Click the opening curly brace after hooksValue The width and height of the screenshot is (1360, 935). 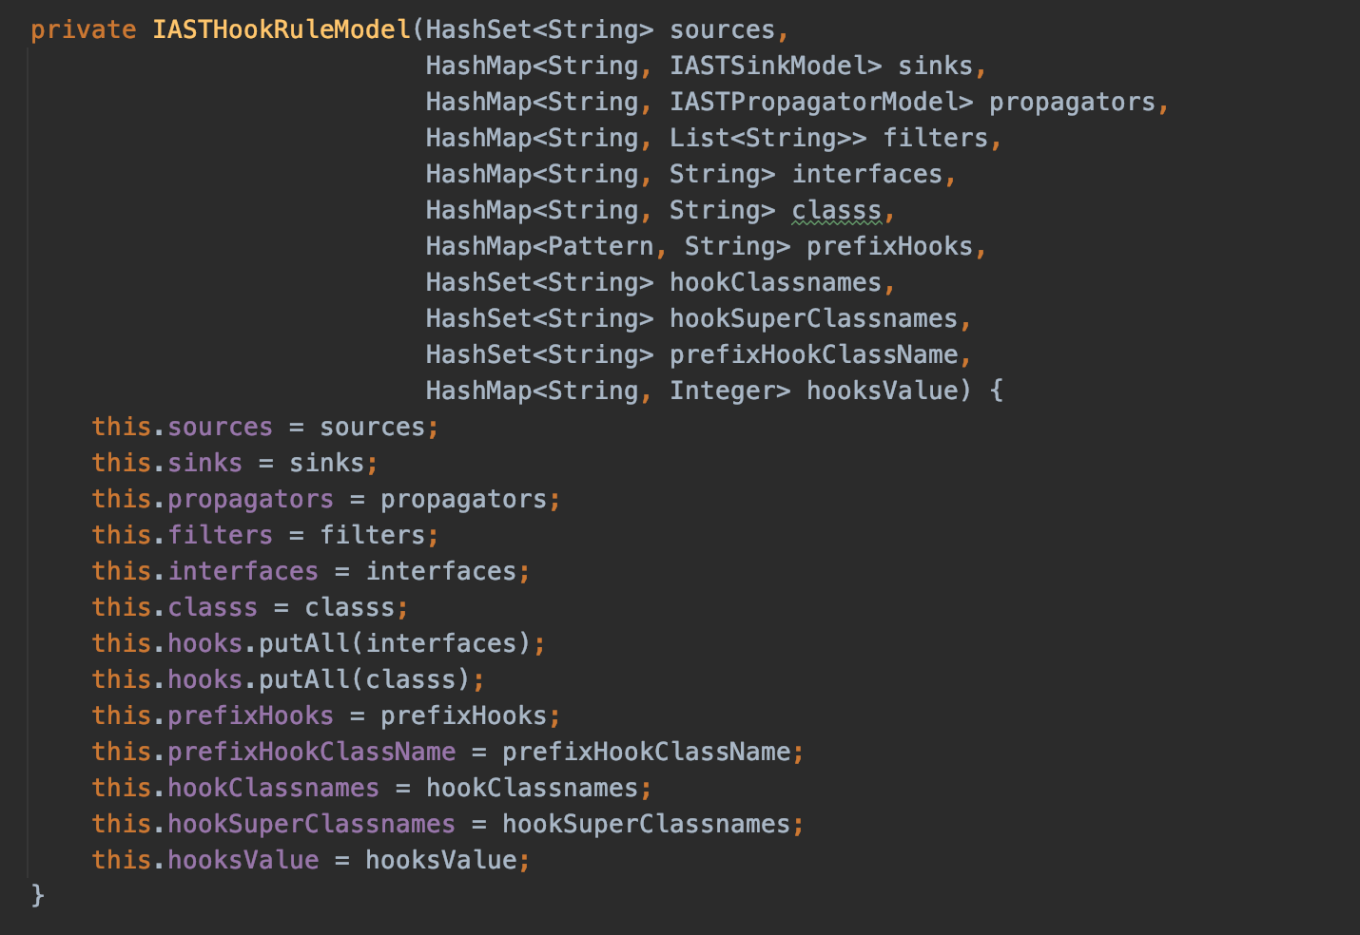click(996, 391)
